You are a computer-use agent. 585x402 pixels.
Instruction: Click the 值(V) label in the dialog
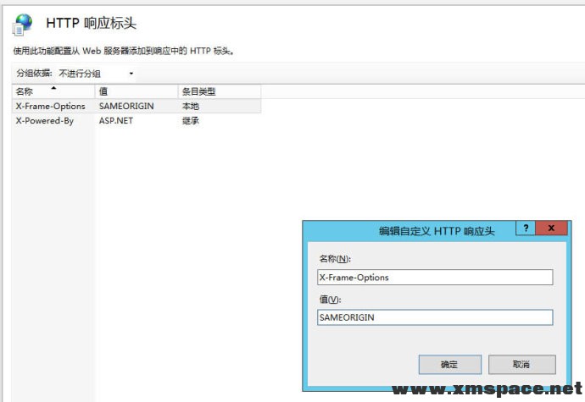click(329, 300)
